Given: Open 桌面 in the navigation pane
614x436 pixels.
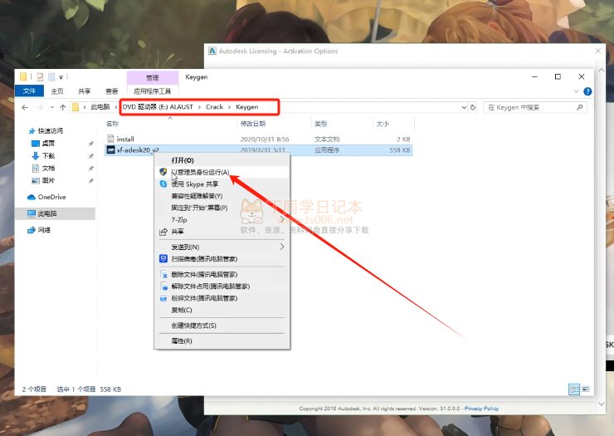Looking at the screenshot, I should coord(48,143).
